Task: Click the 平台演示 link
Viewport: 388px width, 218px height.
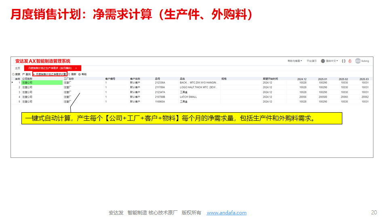Action: click(312, 61)
